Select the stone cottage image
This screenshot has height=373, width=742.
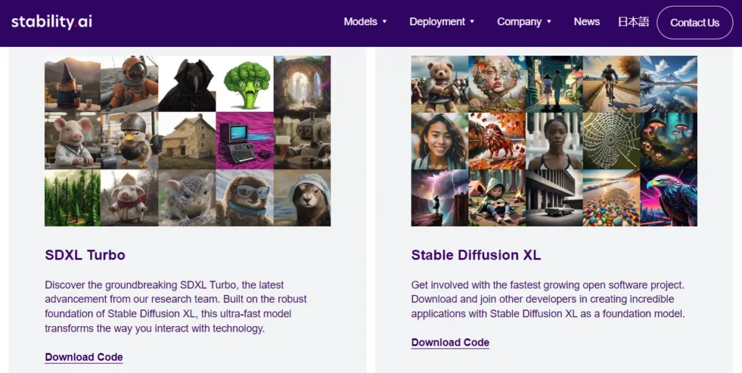(x=187, y=141)
